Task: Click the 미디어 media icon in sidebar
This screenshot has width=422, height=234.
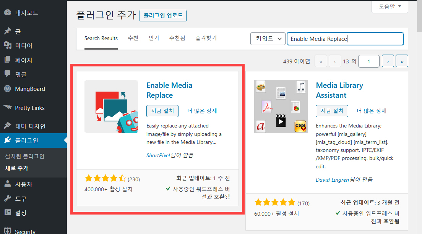Action: (8, 45)
